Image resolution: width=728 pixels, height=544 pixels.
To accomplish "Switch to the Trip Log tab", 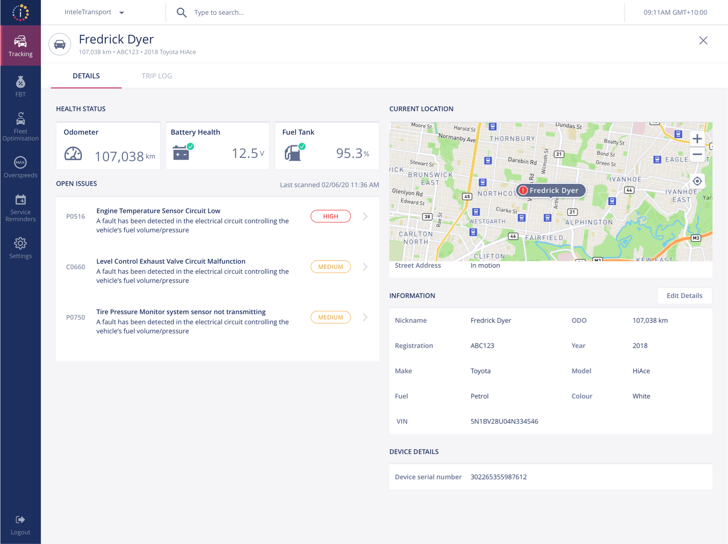I will 157,76.
